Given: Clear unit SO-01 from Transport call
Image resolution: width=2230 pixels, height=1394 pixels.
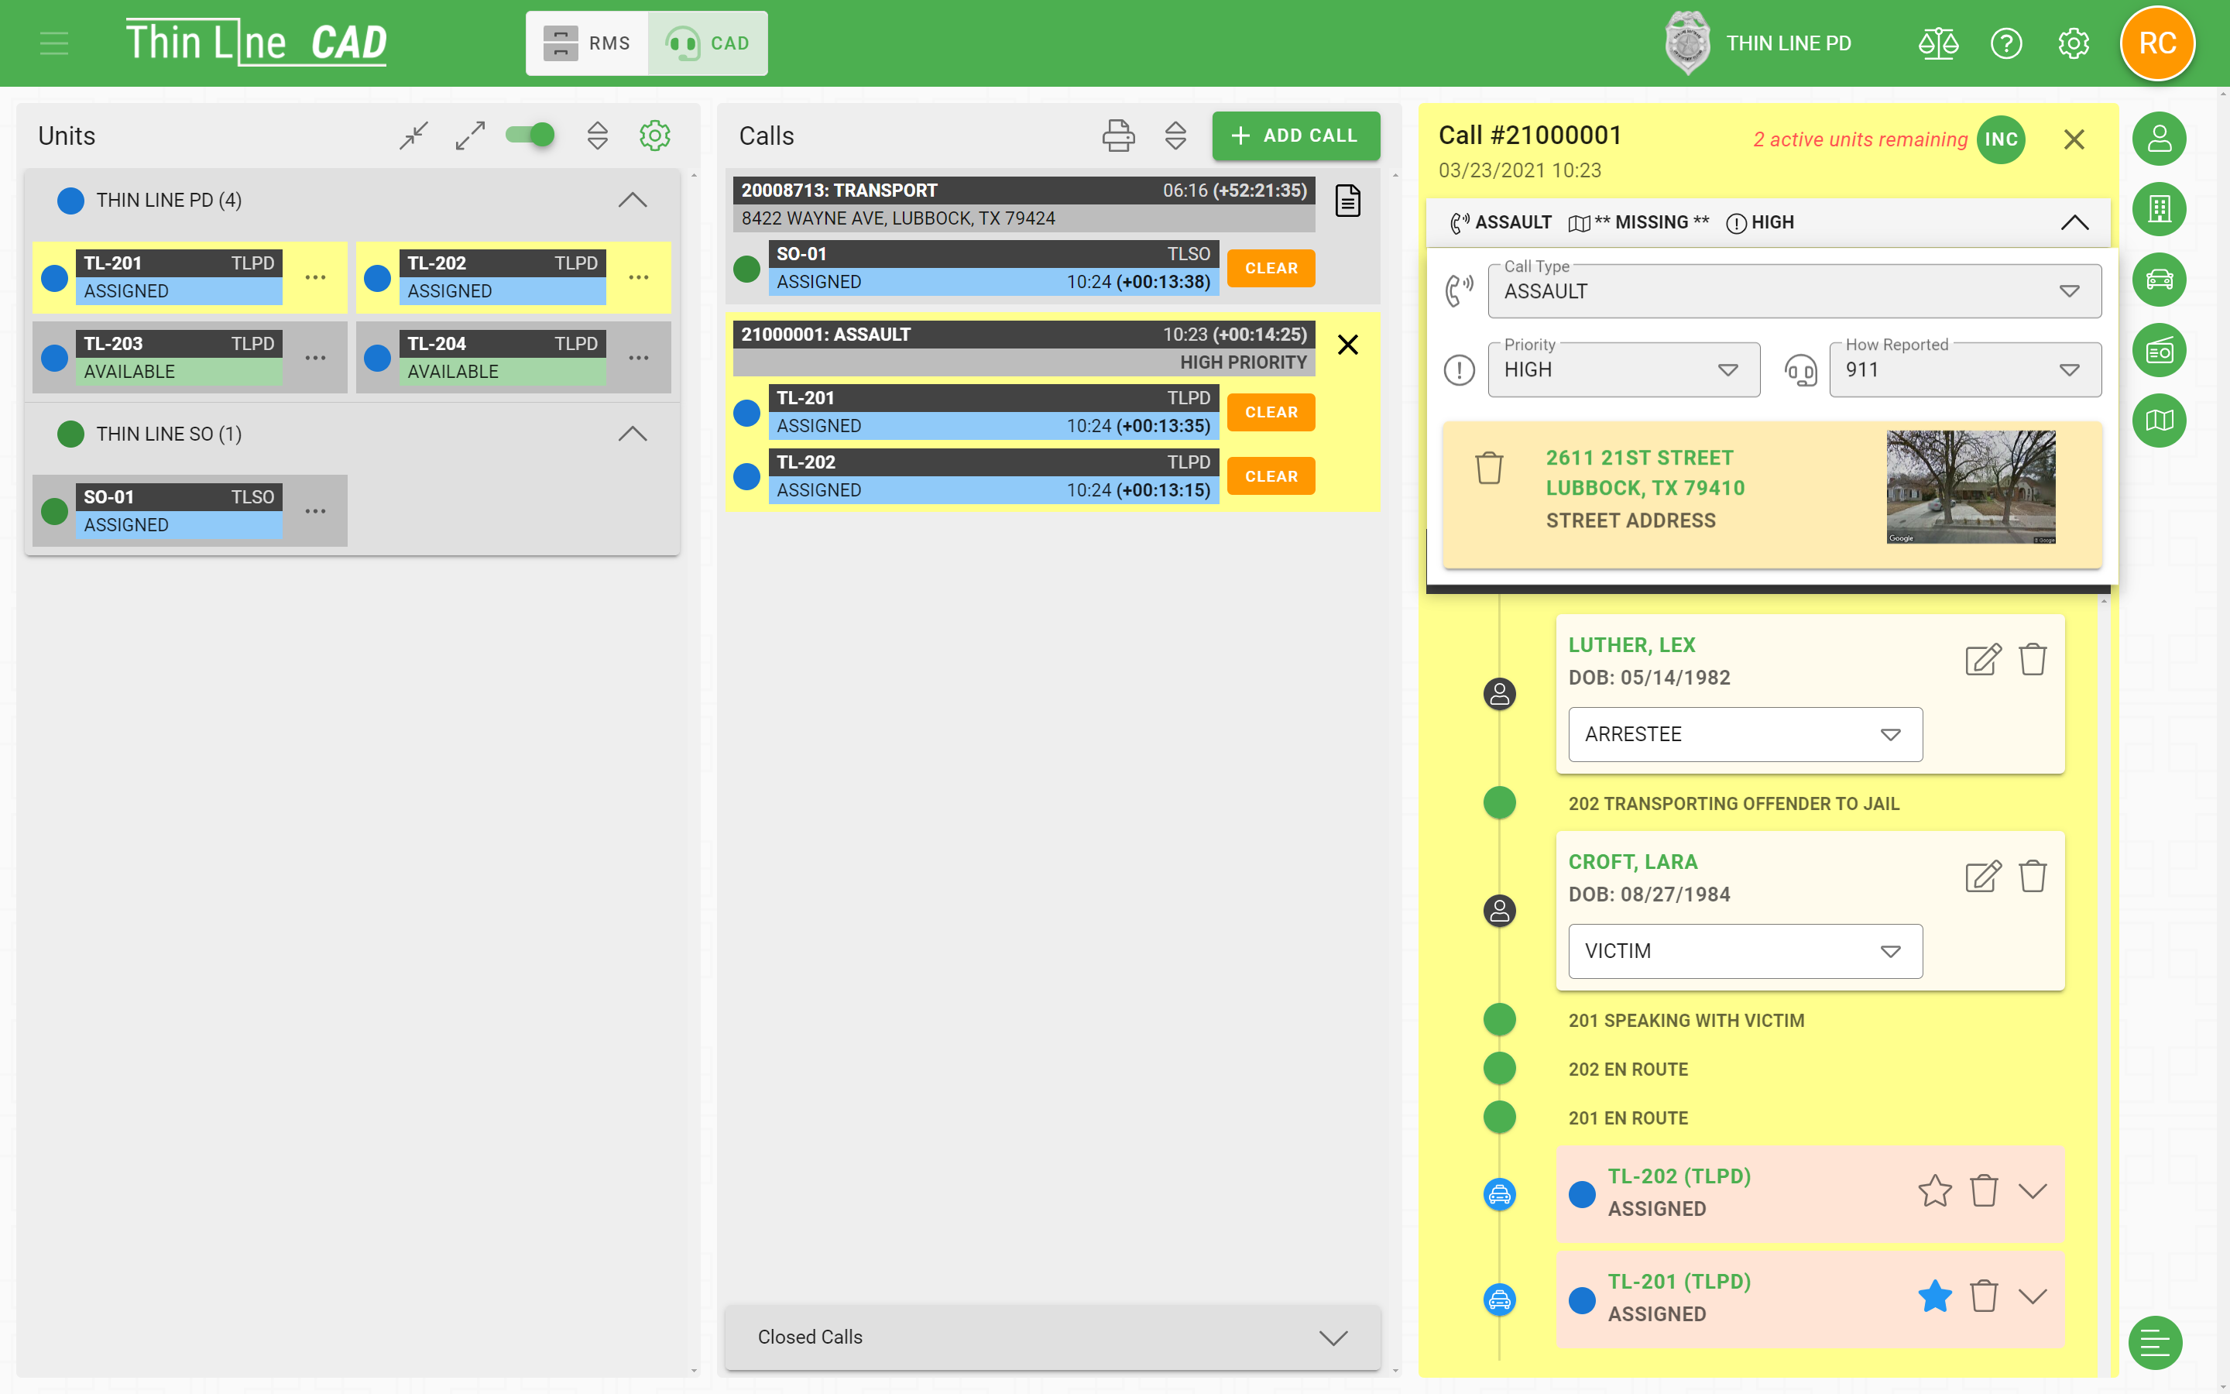Looking at the screenshot, I should click(x=1270, y=268).
